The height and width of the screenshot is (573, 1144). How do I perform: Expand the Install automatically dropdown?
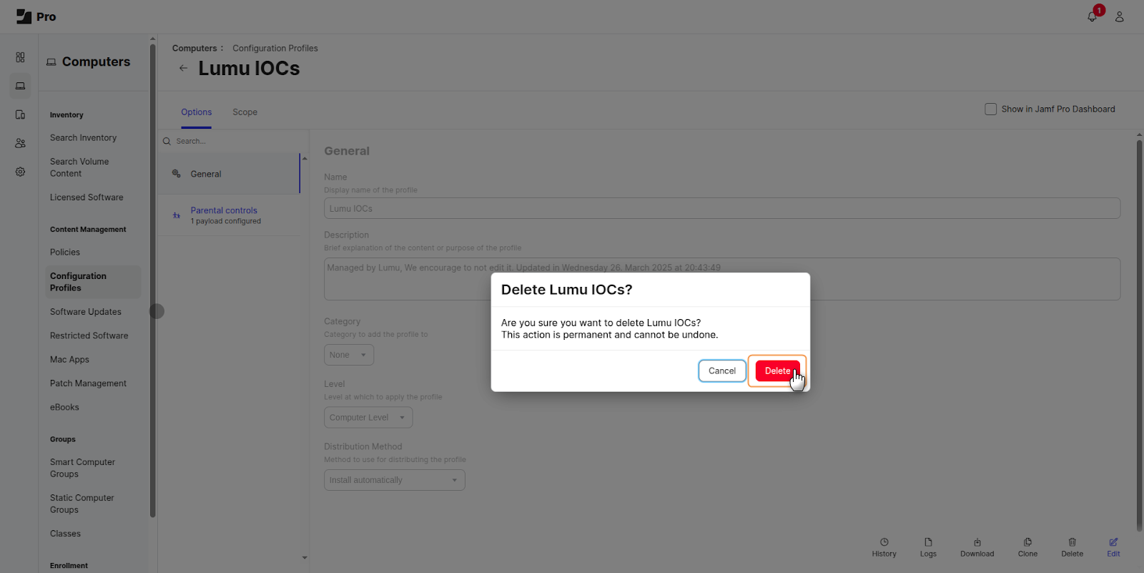tap(394, 480)
